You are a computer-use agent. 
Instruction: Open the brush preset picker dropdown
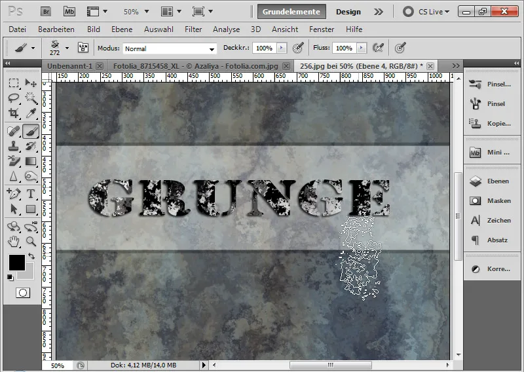tap(67, 48)
